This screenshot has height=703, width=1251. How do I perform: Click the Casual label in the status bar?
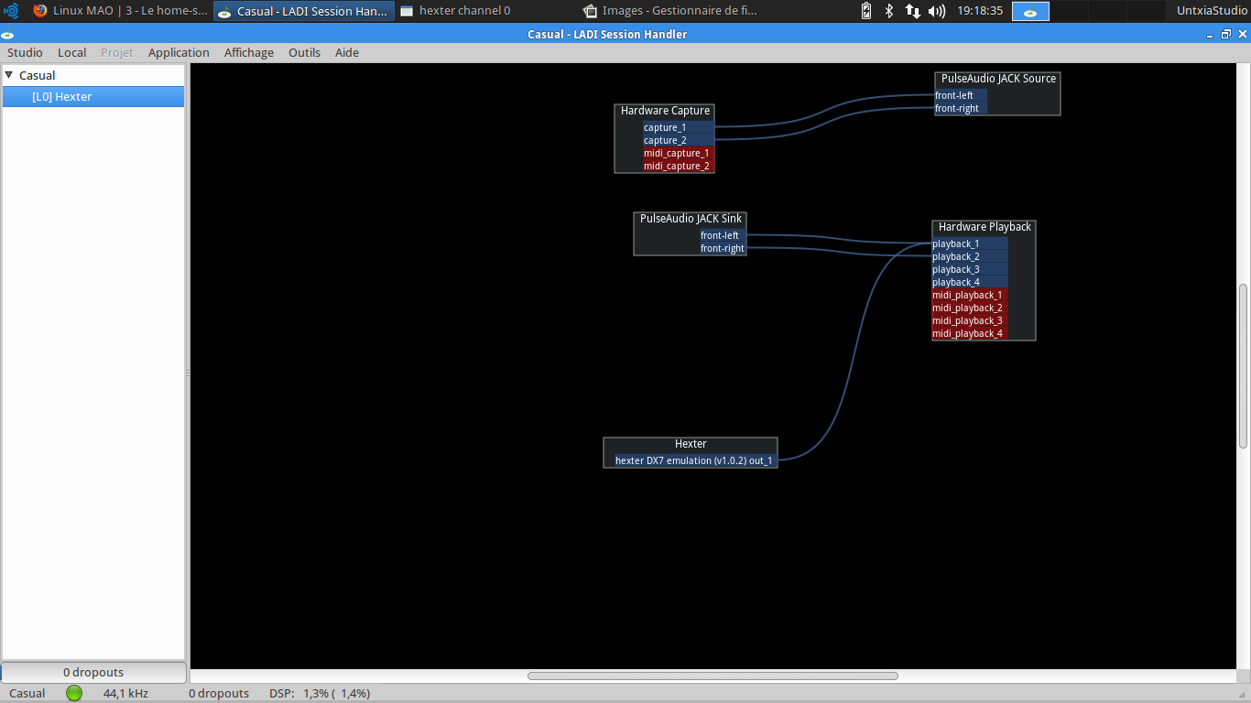pos(27,693)
